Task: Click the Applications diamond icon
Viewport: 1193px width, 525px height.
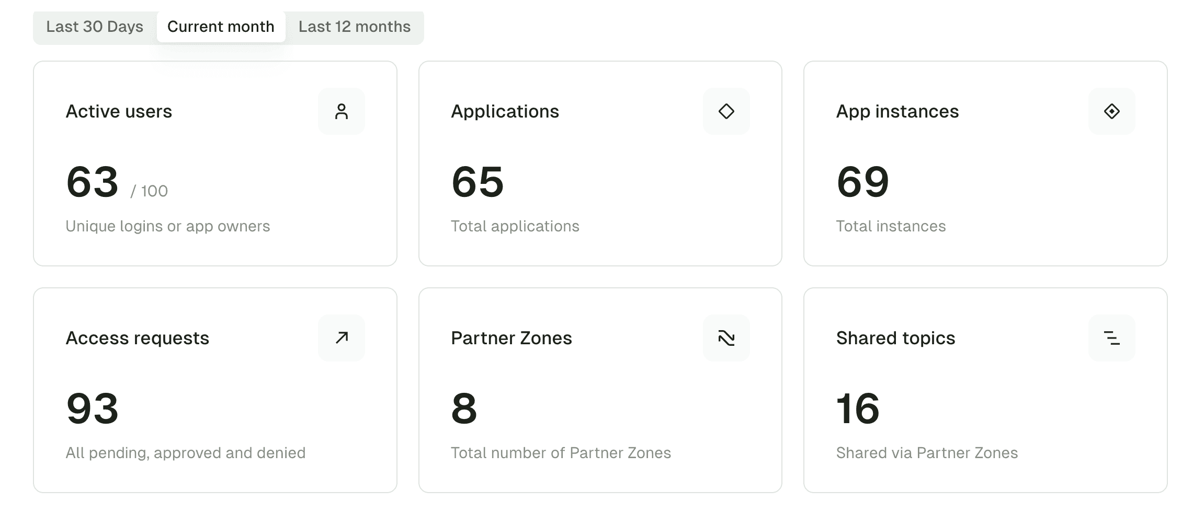Action: pos(726,111)
